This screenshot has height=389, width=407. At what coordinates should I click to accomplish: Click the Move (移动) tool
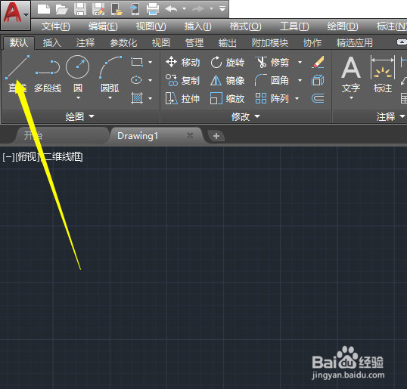(x=183, y=62)
